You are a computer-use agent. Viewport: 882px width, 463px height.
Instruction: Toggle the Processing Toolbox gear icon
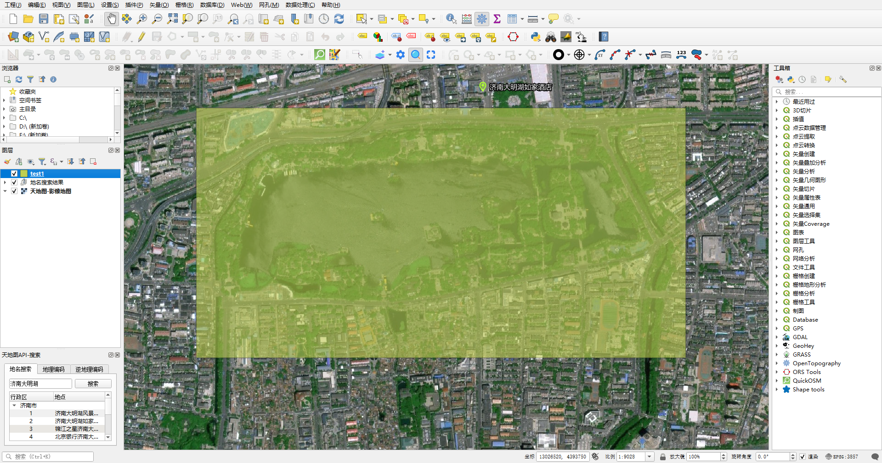(x=481, y=19)
